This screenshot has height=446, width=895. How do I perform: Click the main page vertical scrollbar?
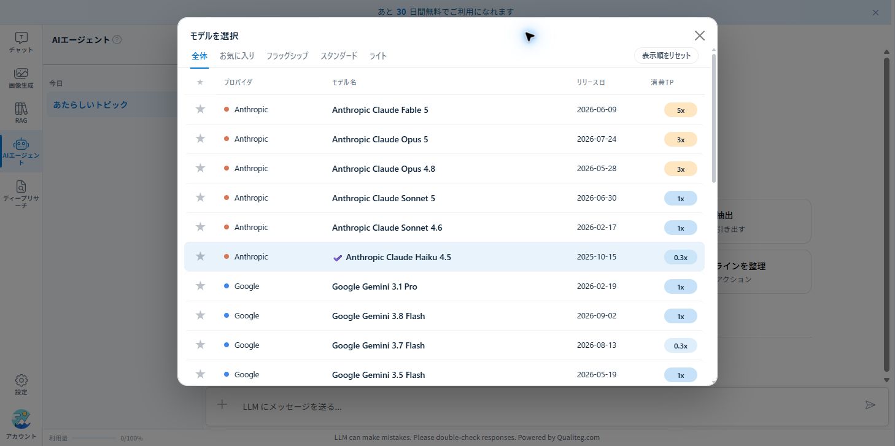tap(886, 214)
